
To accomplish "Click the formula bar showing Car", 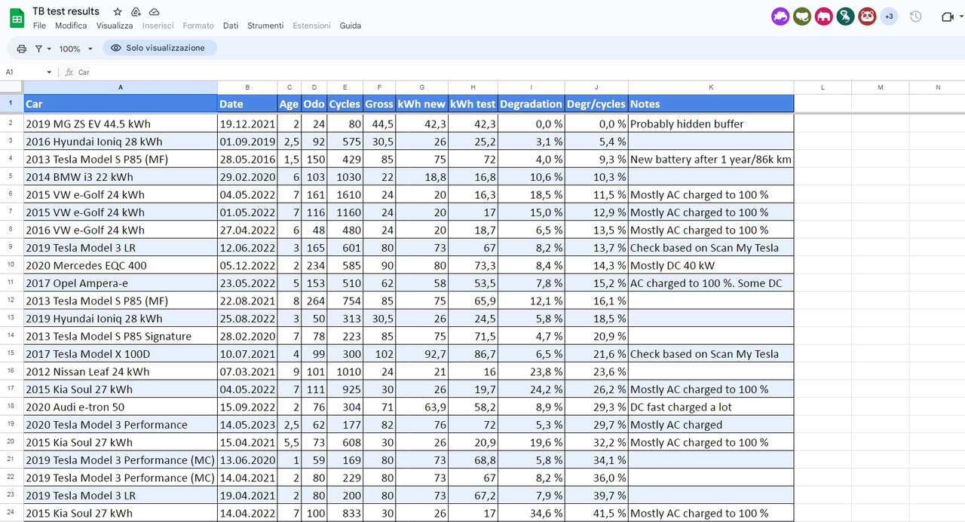I will tap(513, 72).
